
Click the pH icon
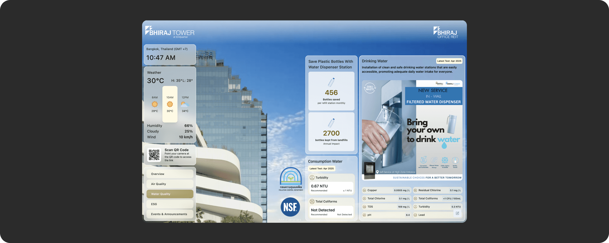coord(364,215)
